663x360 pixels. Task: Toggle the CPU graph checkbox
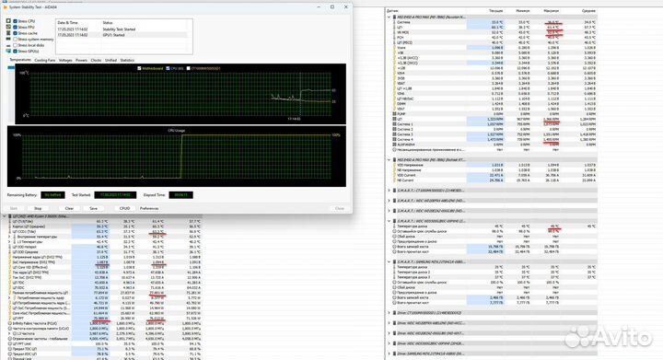click(168, 68)
